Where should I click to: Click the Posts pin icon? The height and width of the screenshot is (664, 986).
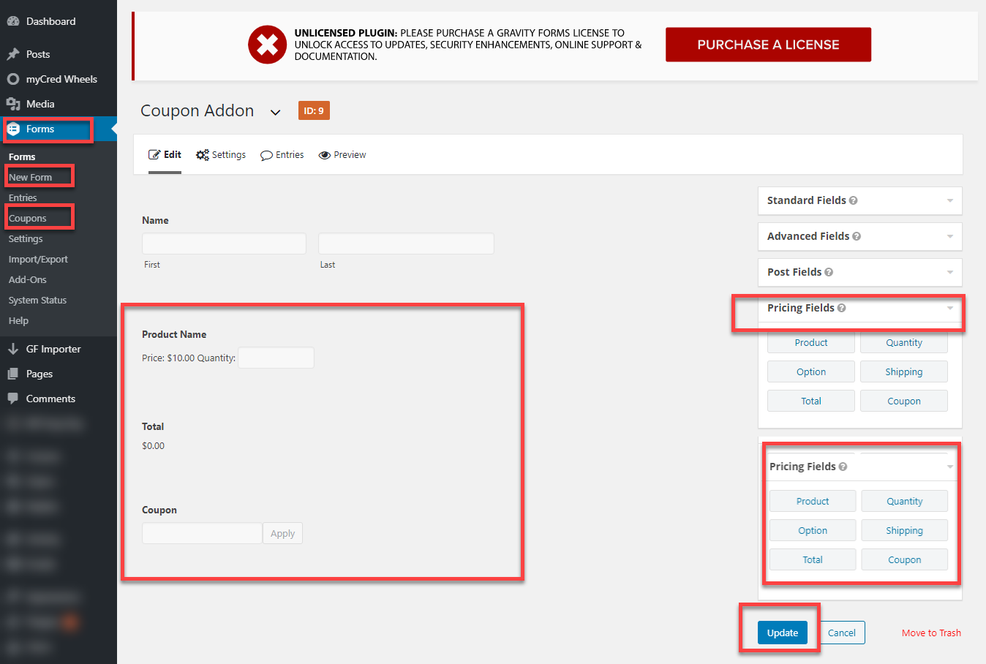[13, 54]
